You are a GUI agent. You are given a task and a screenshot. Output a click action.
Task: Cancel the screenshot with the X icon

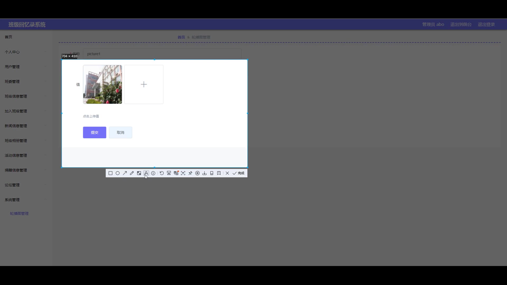coord(227,173)
